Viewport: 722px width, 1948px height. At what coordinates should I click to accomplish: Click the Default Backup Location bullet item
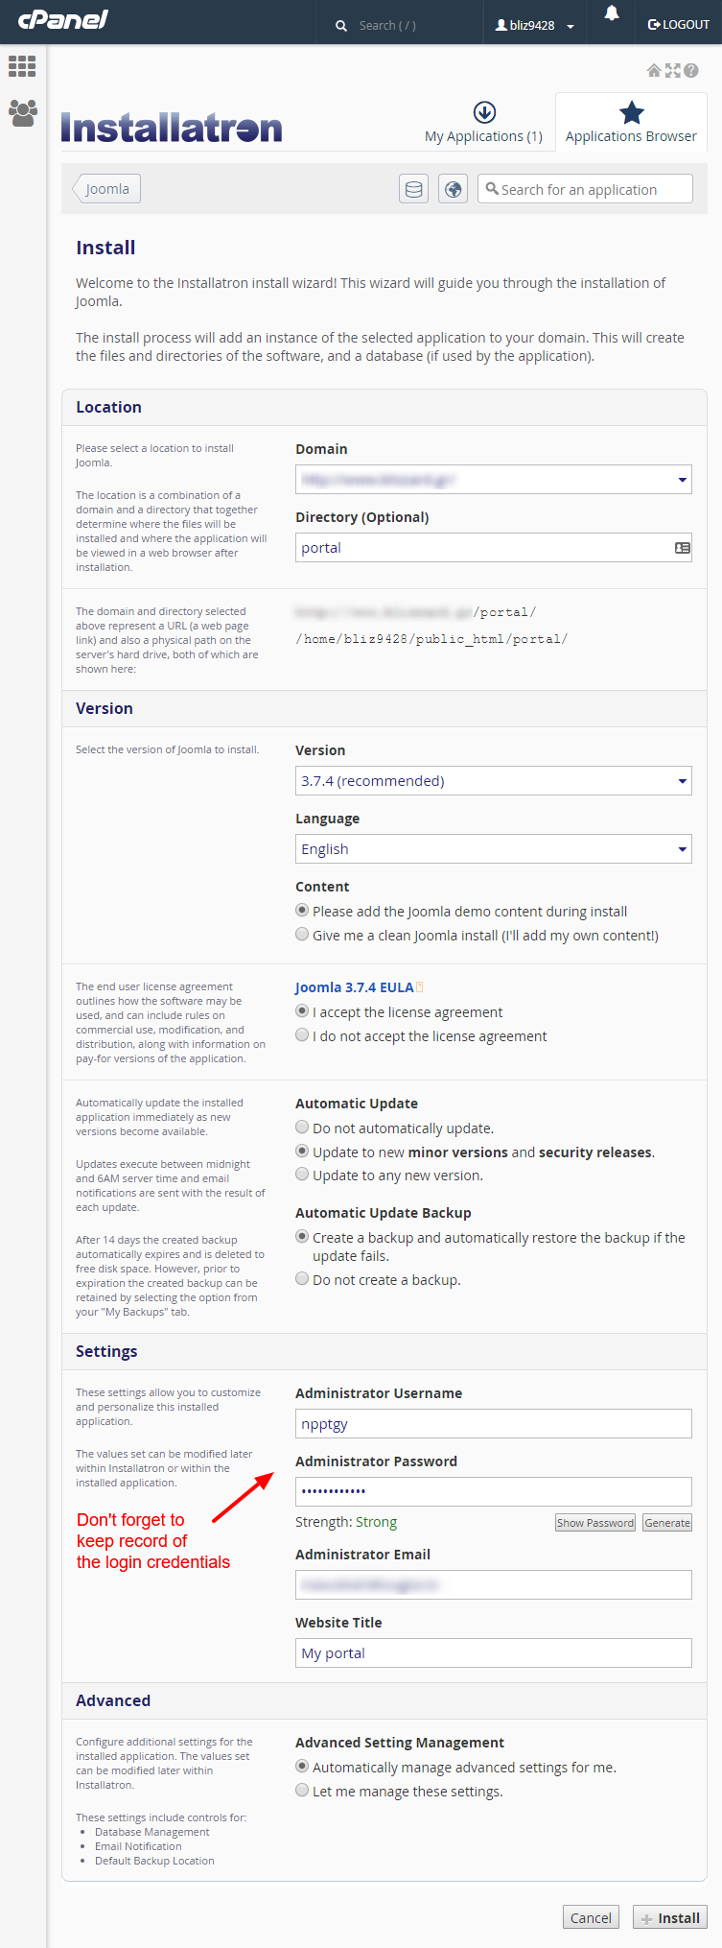[x=154, y=1861]
